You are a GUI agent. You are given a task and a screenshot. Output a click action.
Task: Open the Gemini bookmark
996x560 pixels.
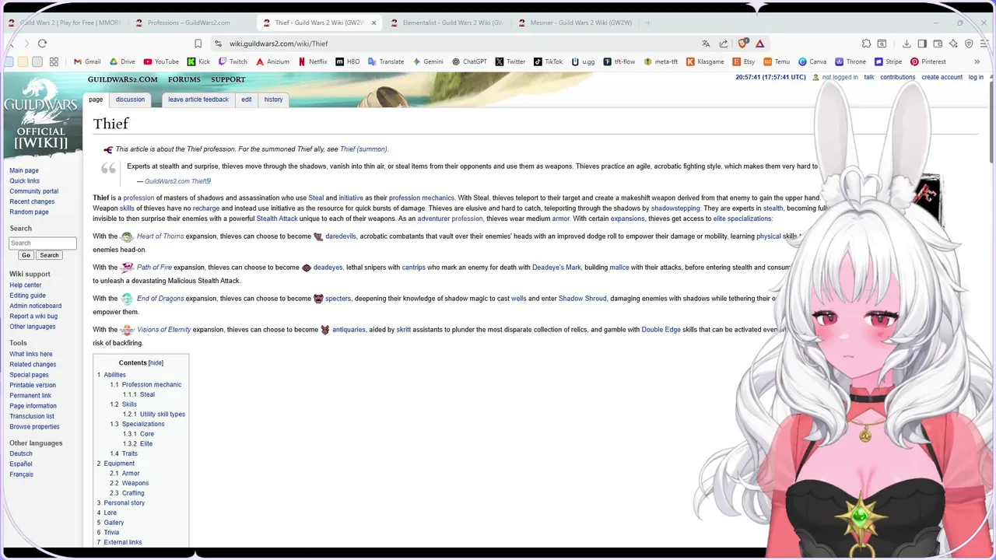pos(428,61)
